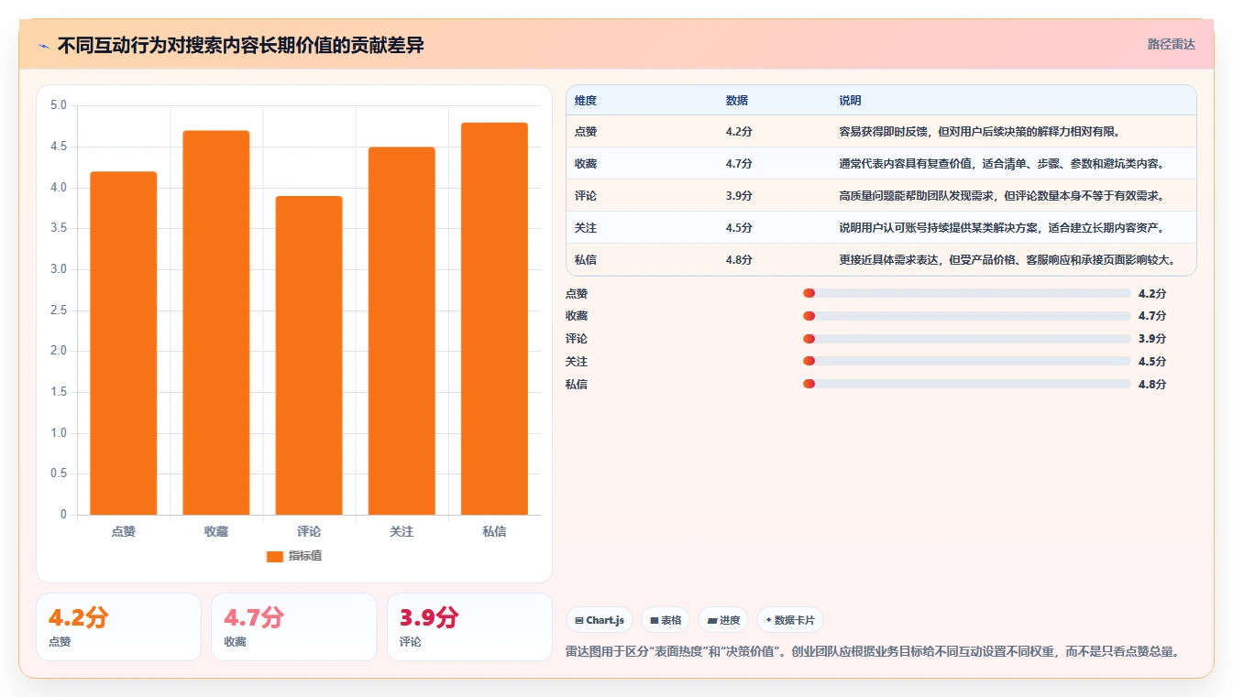
Task: Toggle the 指标值 legend swatch in the chart
Action: [x=275, y=556]
